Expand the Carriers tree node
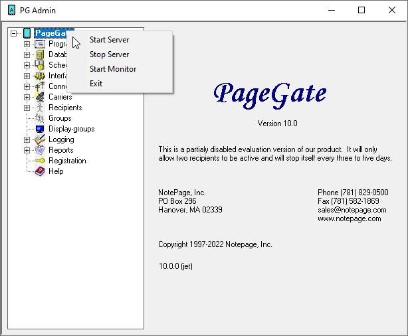Viewport: 408px width, 336px height. (x=27, y=97)
